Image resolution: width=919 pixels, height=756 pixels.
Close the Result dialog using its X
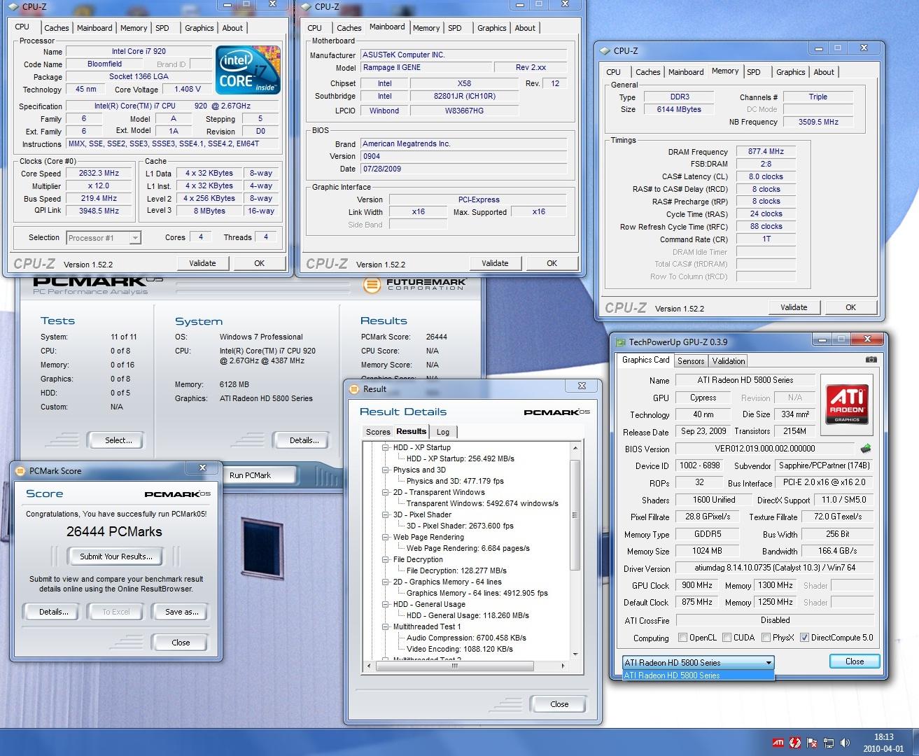[x=582, y=386]
